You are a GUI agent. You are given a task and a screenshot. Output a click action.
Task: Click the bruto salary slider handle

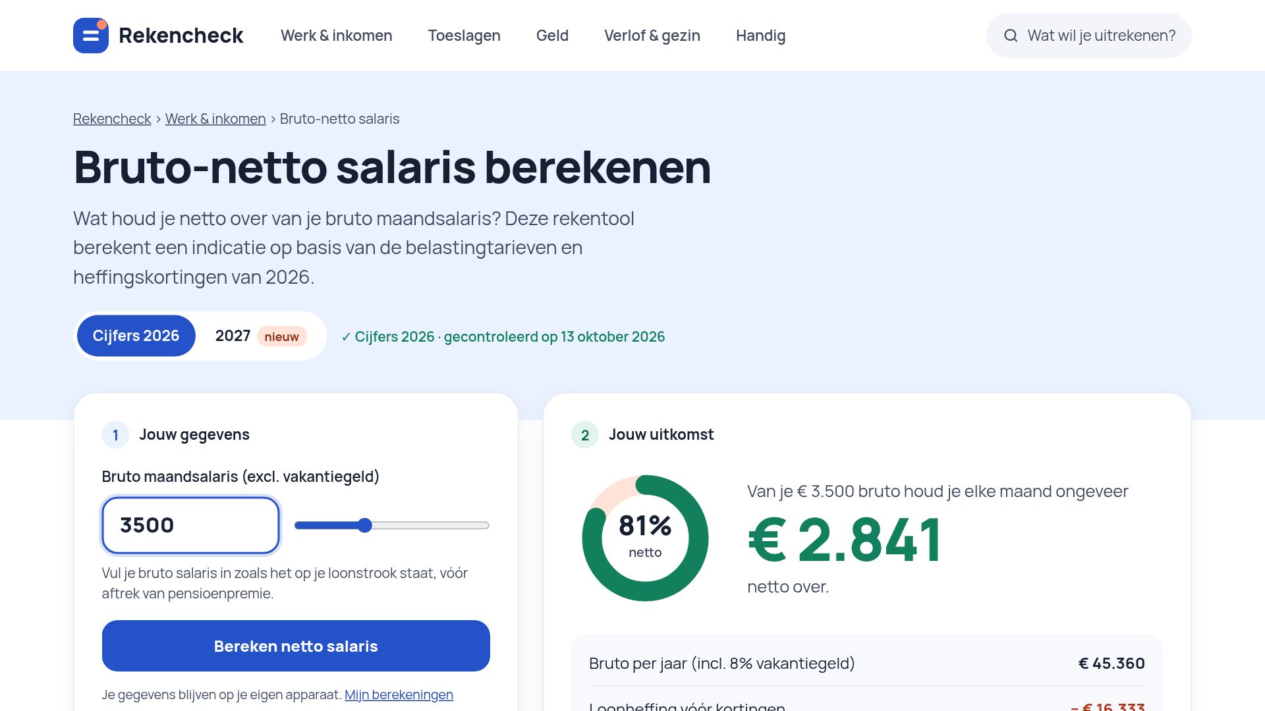[x=365, y=525]
